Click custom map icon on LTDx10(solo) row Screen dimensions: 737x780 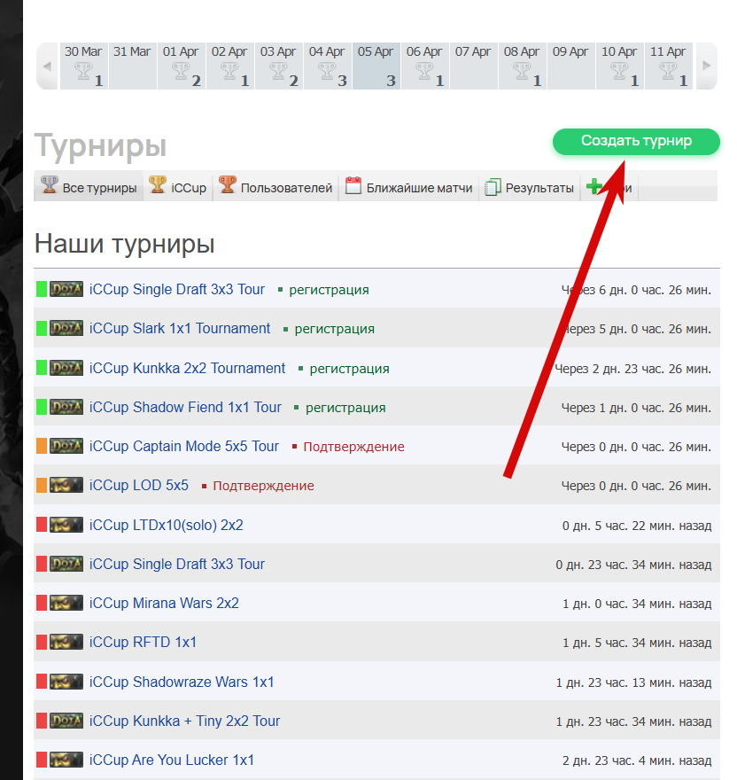click(66, 525)
